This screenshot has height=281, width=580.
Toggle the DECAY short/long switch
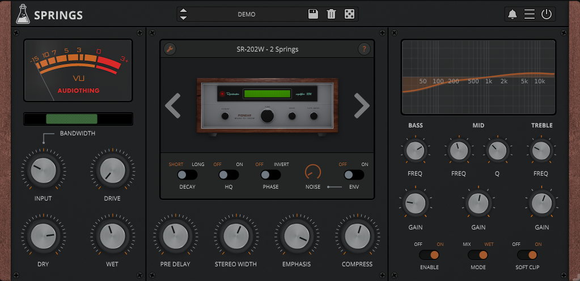point(187,175)
